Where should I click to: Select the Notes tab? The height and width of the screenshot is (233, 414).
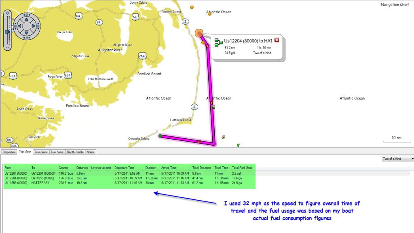(91, 152)
